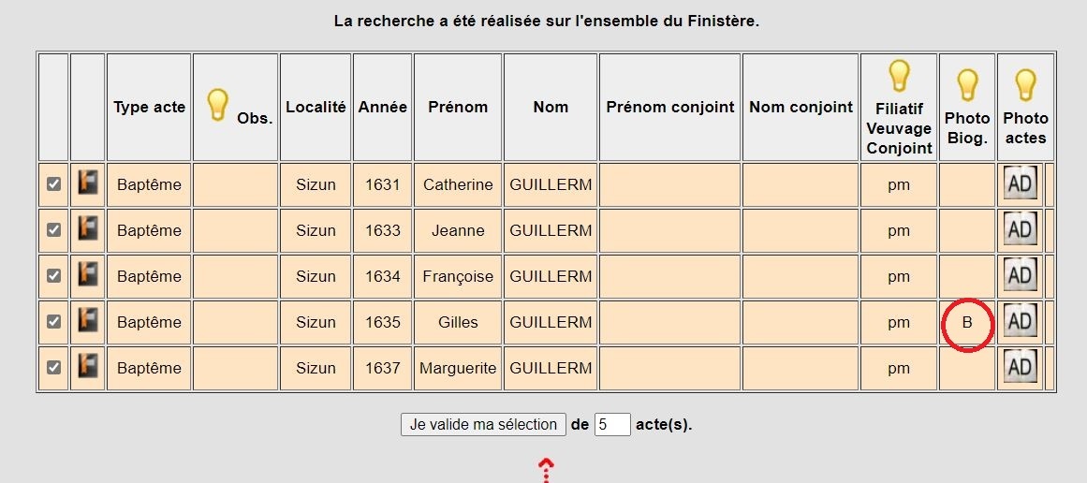Screen dimensions: 1087x483
Task: Click the number of actes input field
Action: 612,424
